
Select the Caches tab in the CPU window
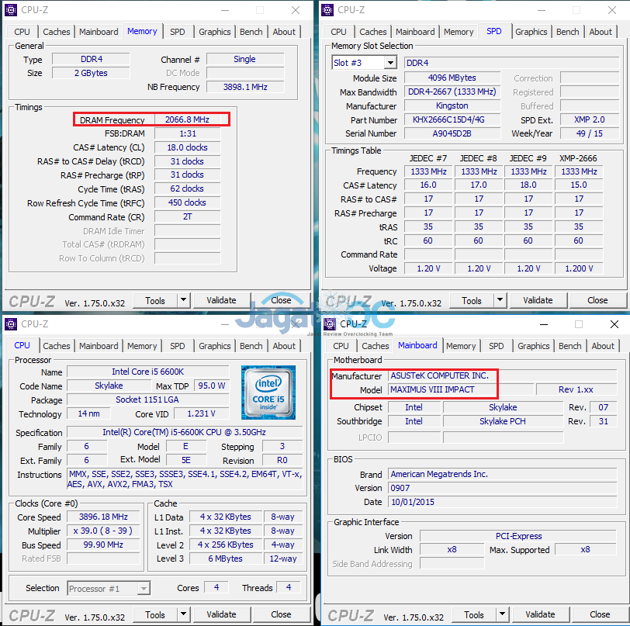[56, 346]
